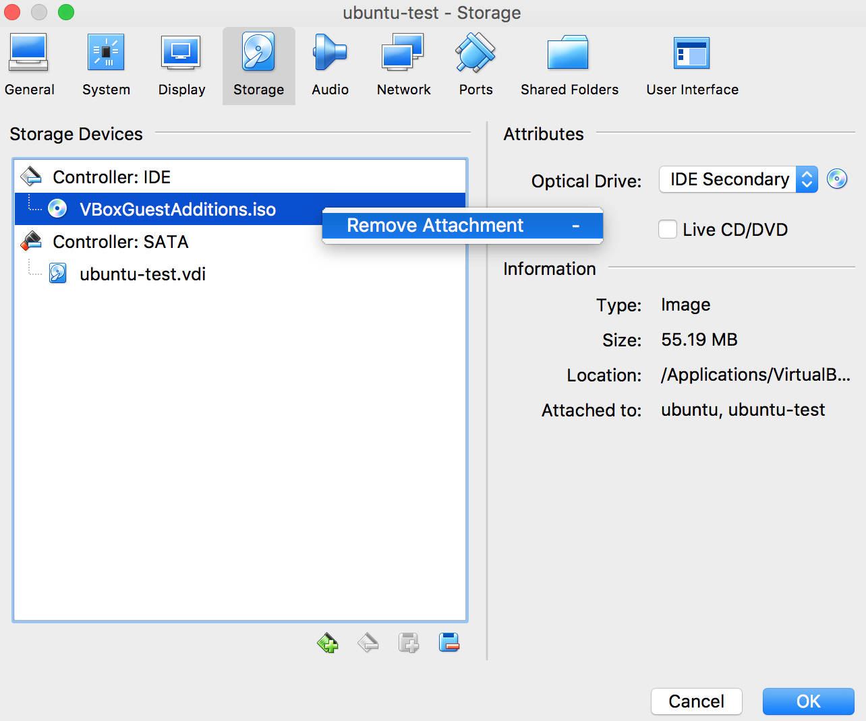This screenshot has height=721, width=866.
Task: Click the red close window button
Action: pos(12,12)
